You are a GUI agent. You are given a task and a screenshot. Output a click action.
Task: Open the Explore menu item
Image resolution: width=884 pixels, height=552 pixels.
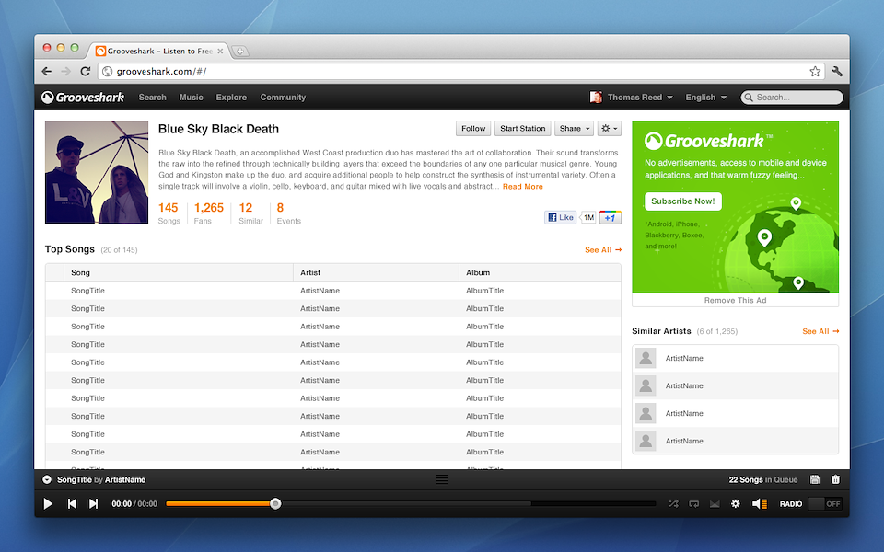click(231, 97)
